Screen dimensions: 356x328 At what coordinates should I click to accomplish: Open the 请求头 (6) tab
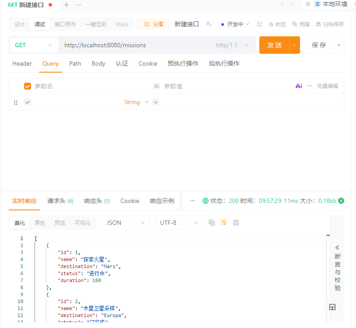(60, 201)
